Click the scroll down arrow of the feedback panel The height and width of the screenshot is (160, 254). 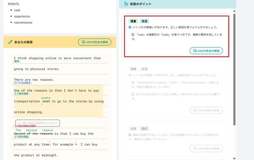click(x=234, y=158)
